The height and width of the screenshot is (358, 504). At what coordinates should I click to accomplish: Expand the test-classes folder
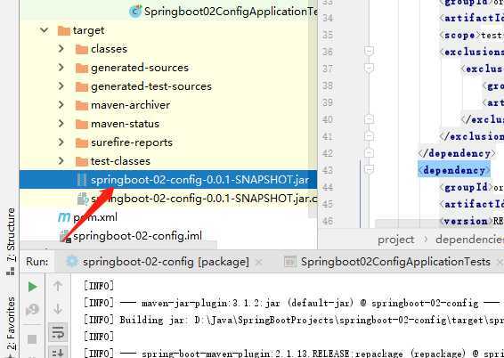point(61,160)
